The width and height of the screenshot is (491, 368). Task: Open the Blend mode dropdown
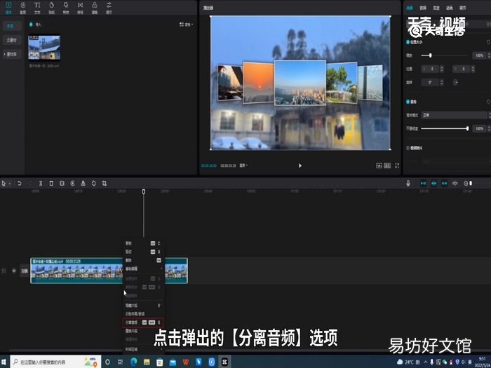455,115
